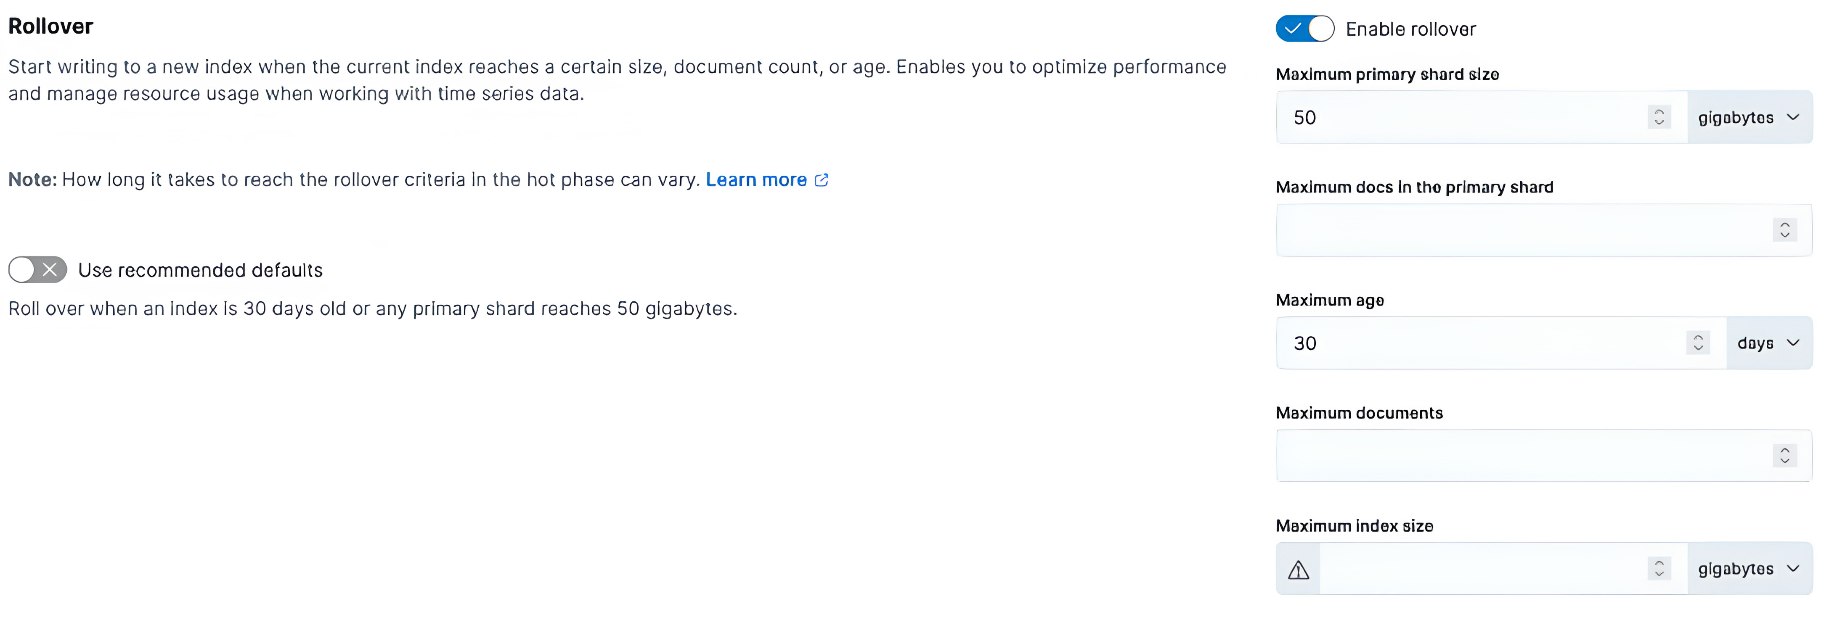Click the stepper arrows on Maximum primary shard size
This screenshot has width=1829, height=617.
(1659, 117)
